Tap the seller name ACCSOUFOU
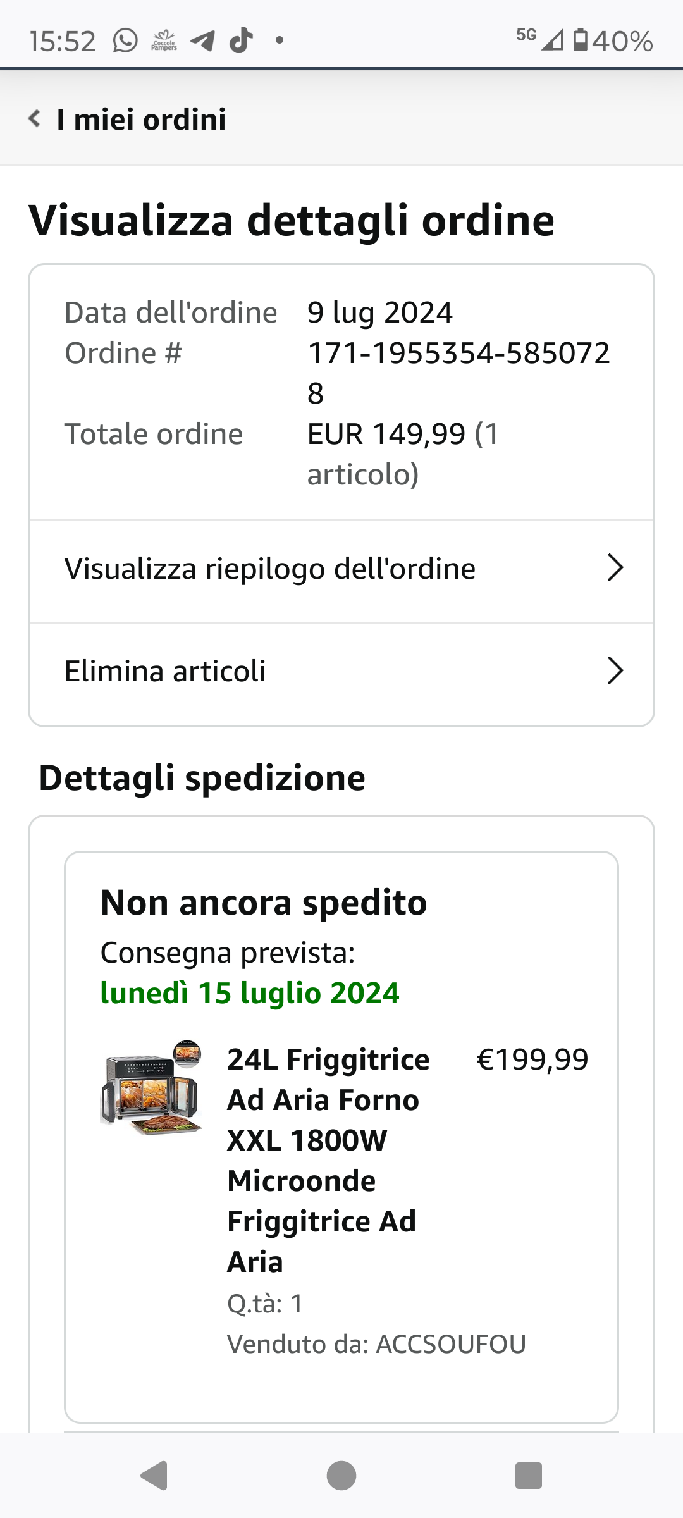 point(451,1344)
